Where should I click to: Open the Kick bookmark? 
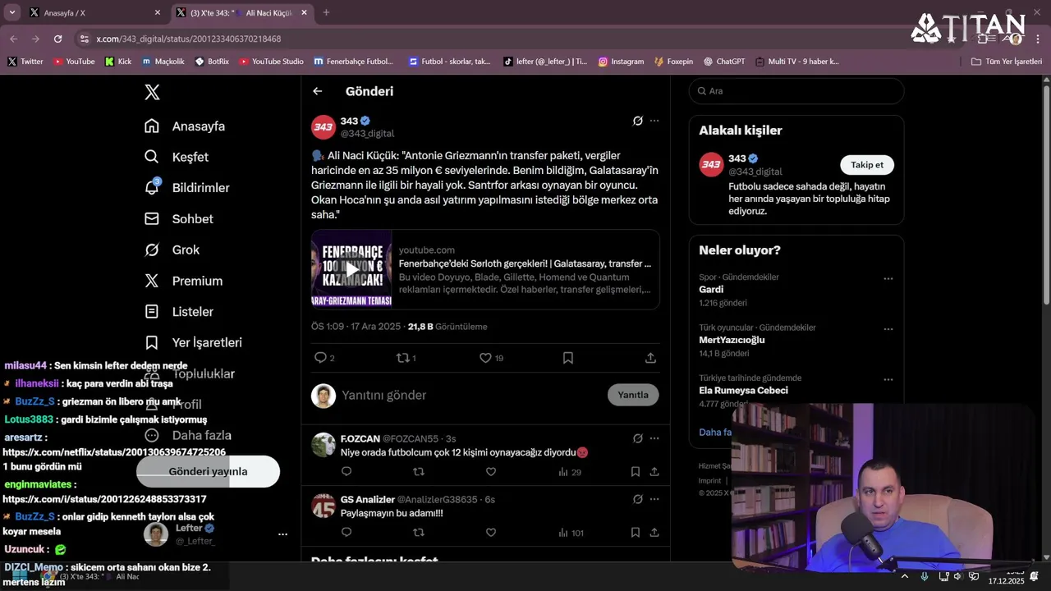pyautogui.click(x=118, y=62)
